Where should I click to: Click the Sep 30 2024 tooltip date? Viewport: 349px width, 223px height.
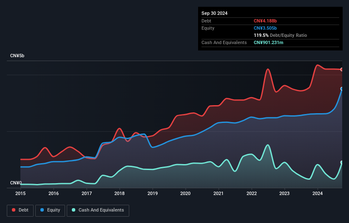[214, 13]
